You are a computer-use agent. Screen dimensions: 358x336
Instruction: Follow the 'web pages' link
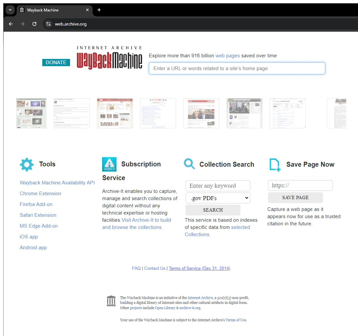227,55
